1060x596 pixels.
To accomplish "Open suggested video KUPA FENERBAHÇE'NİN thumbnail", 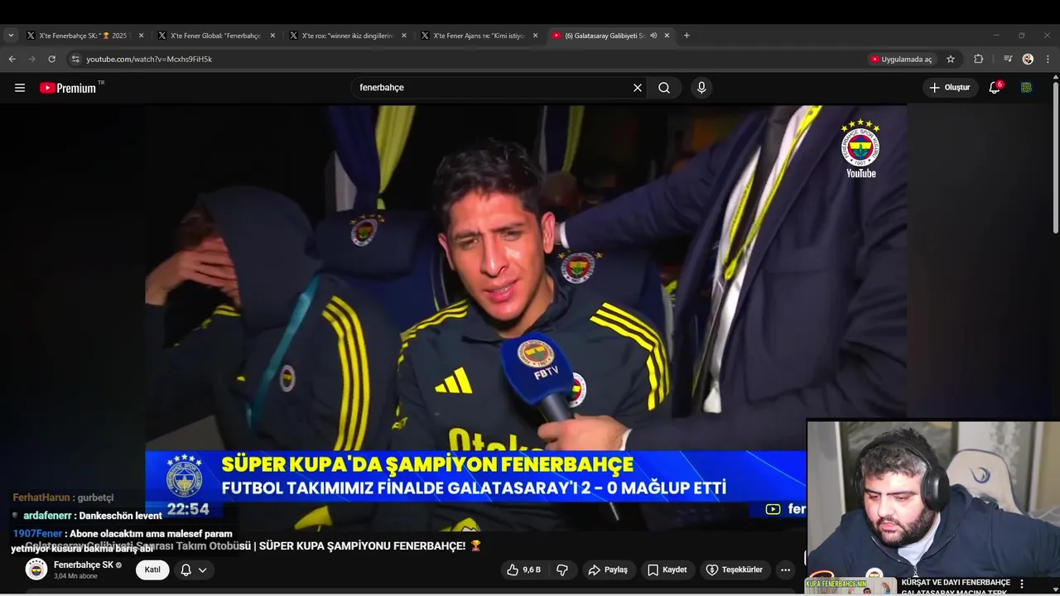I will [850, 586].
